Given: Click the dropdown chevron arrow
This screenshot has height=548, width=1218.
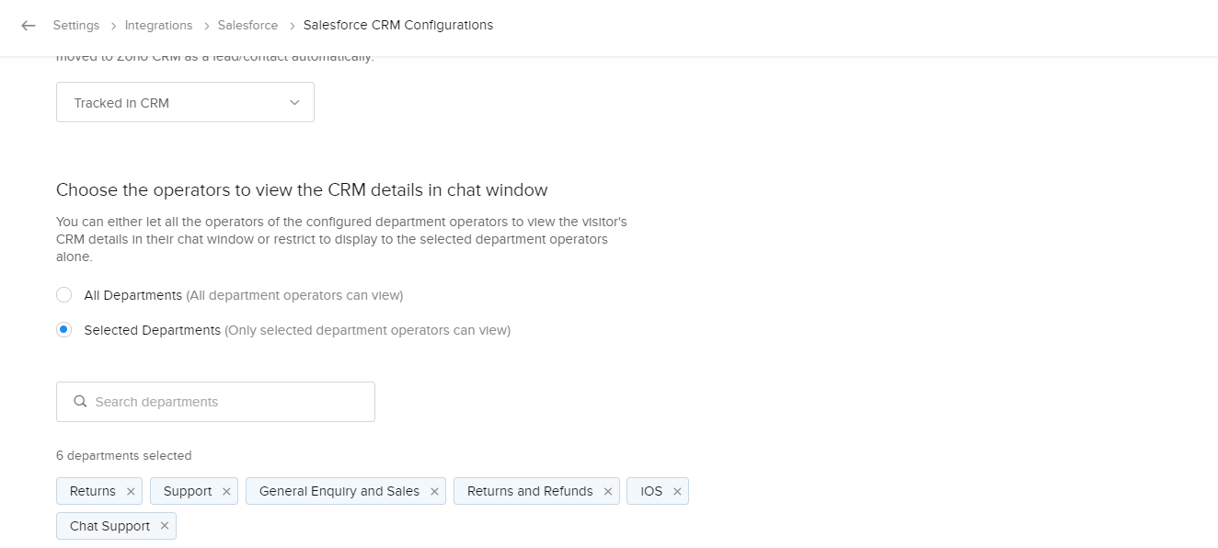Looking at the screenshot, I should pyautogui.click(x=294, y=103).
